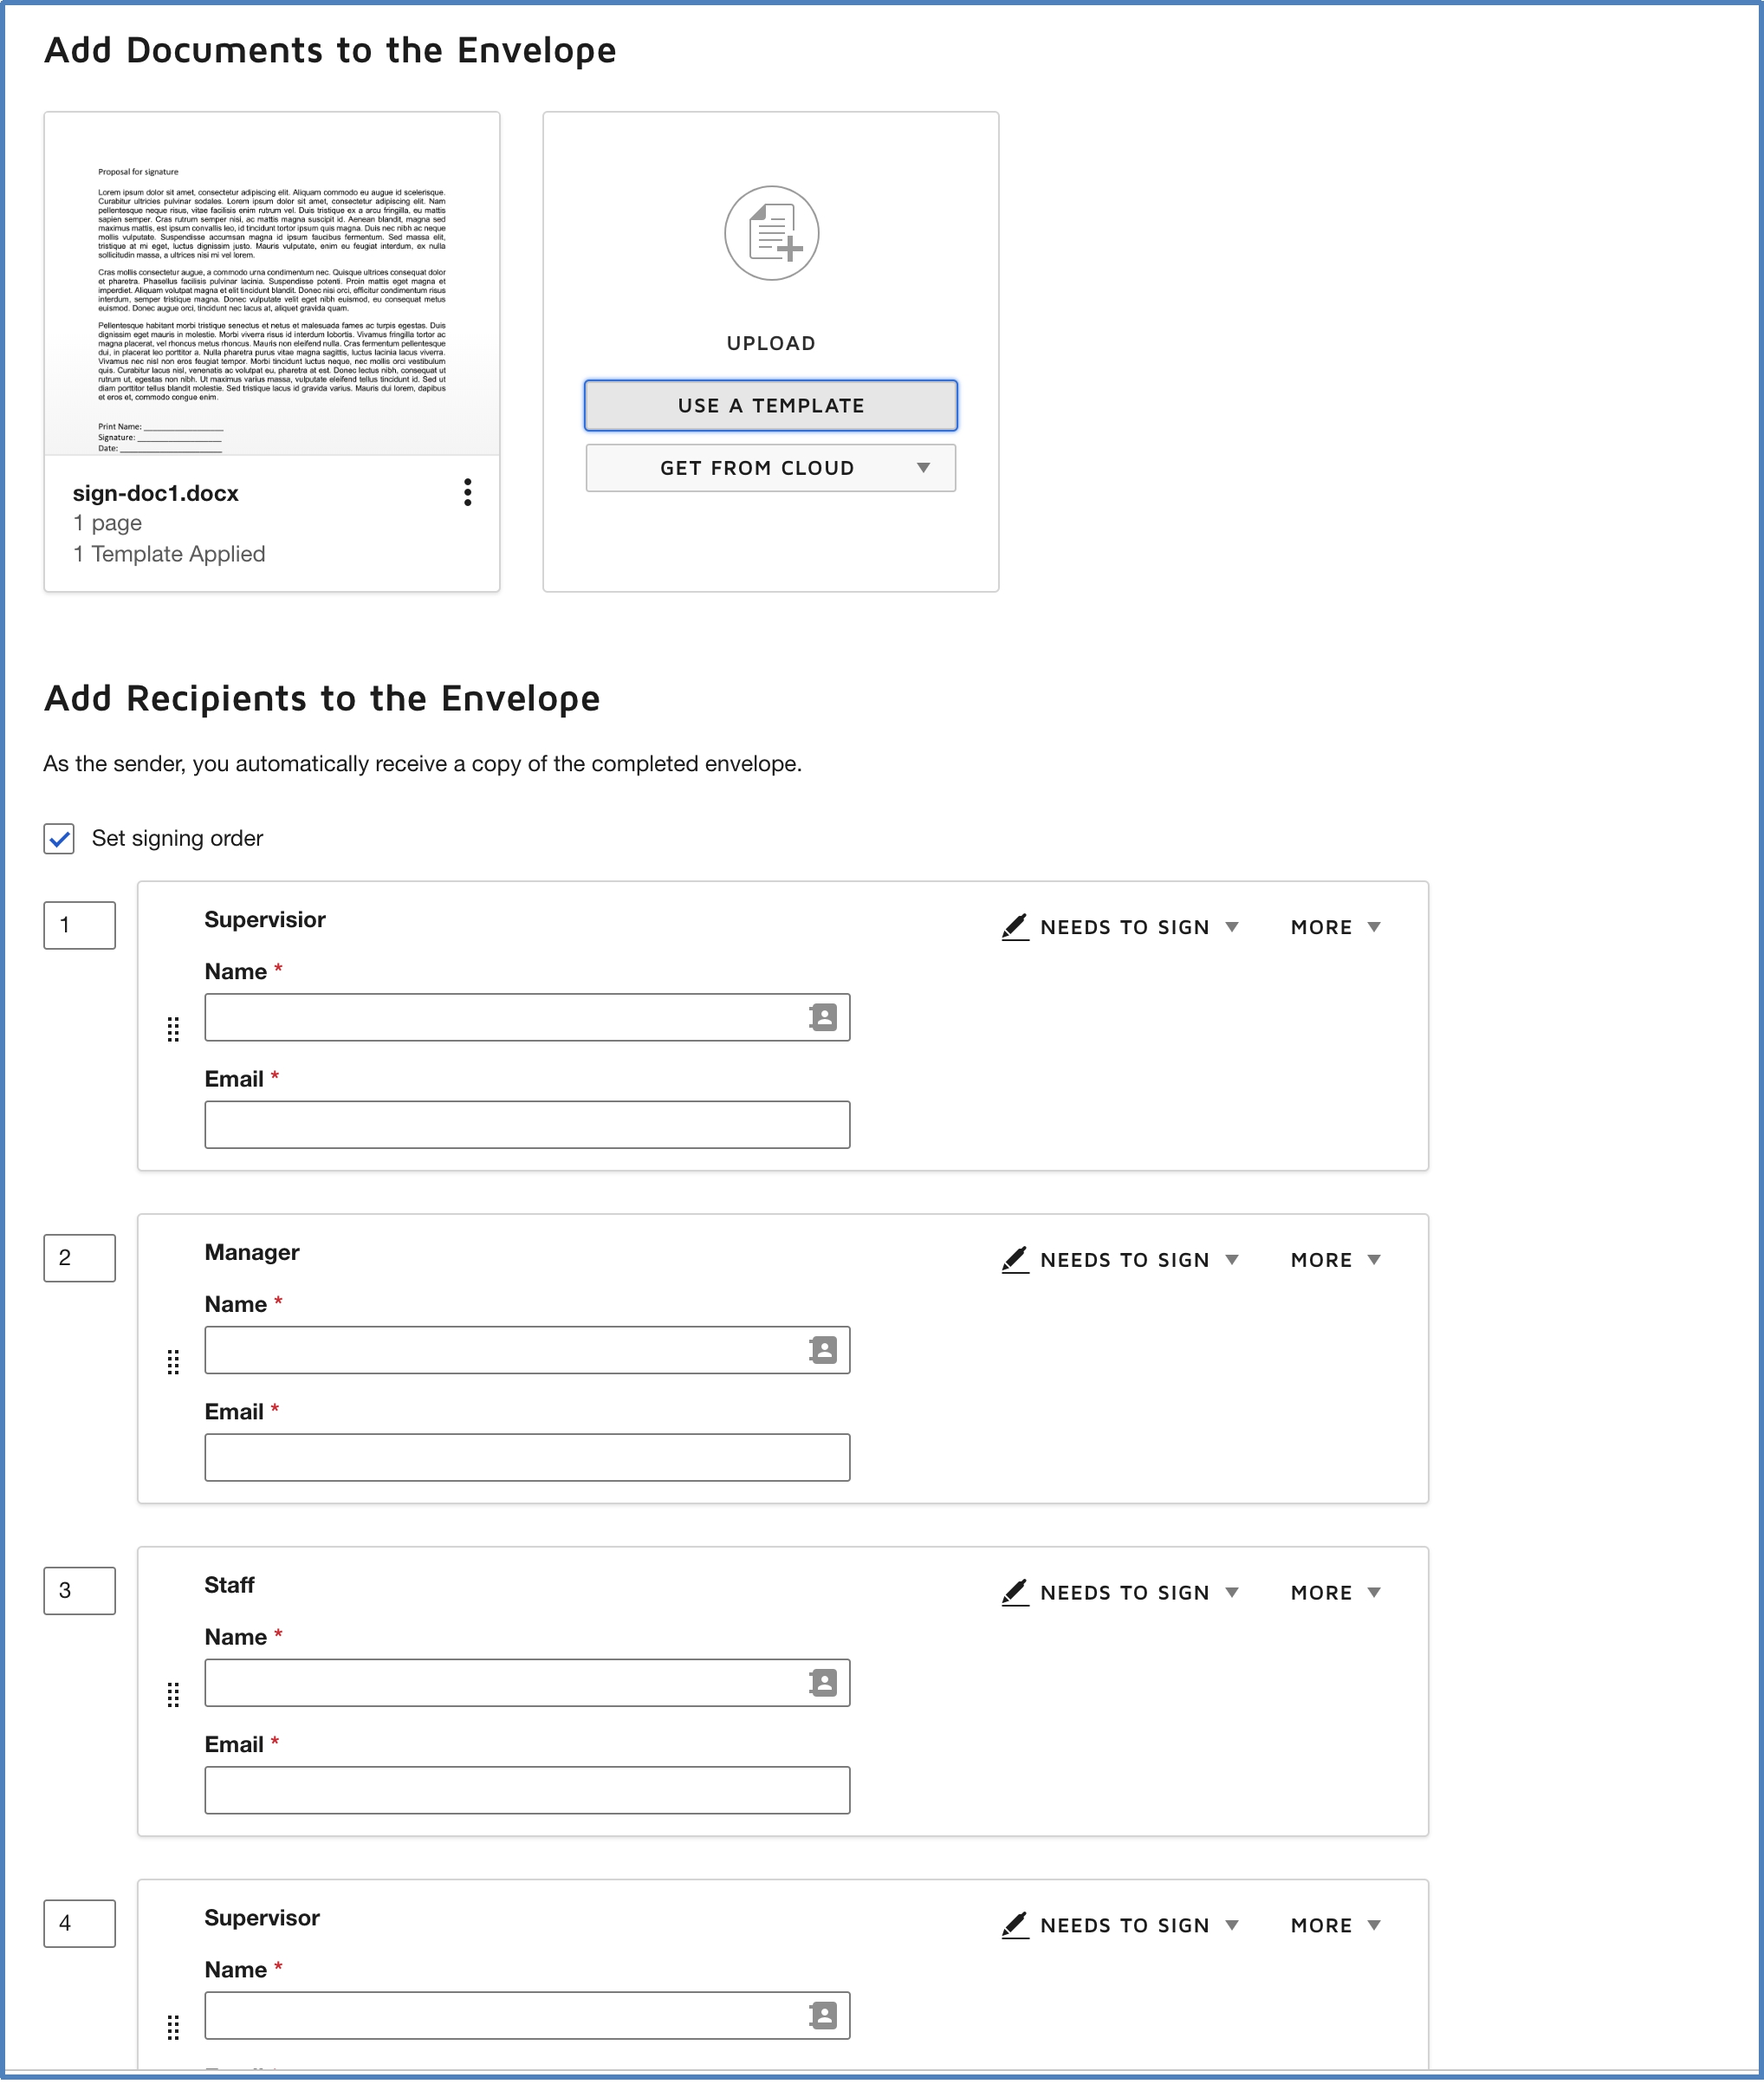
Task: Click the pen icon for Supervisor
Action: pyautogui.click(x=1015, y=1925)
